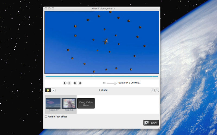
Task: Stop video playback
Action: tap(69, 83)
